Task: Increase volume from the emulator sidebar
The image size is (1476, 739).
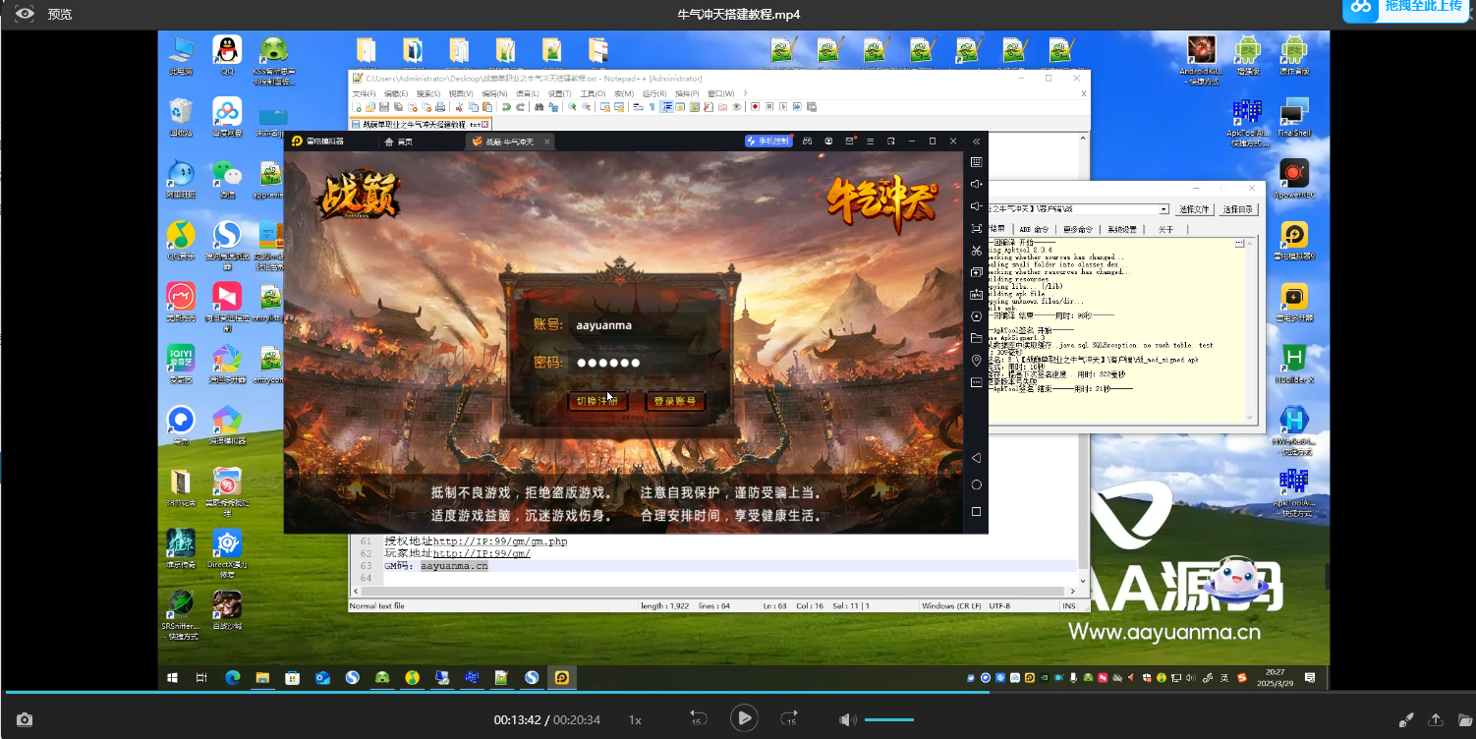Action: [976, 184]
